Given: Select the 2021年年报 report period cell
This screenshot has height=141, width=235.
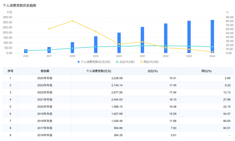Looking at the screenshot, I should pos(45,100).
